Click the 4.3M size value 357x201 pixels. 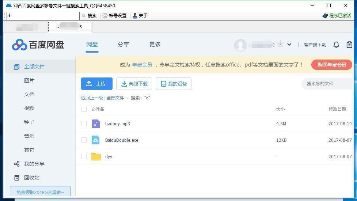pos(281,124)
